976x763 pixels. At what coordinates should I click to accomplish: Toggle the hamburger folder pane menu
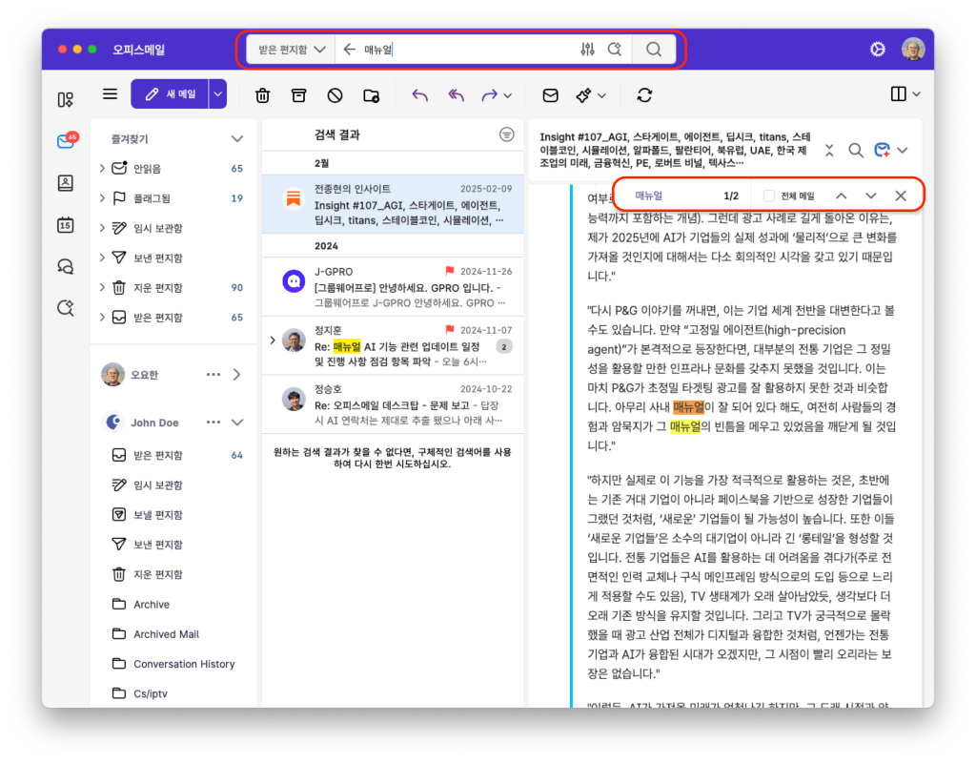[111, 94]
